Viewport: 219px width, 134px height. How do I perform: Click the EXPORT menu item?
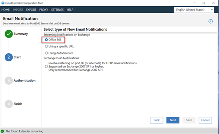pyautogui.click(x=31, y=9)
